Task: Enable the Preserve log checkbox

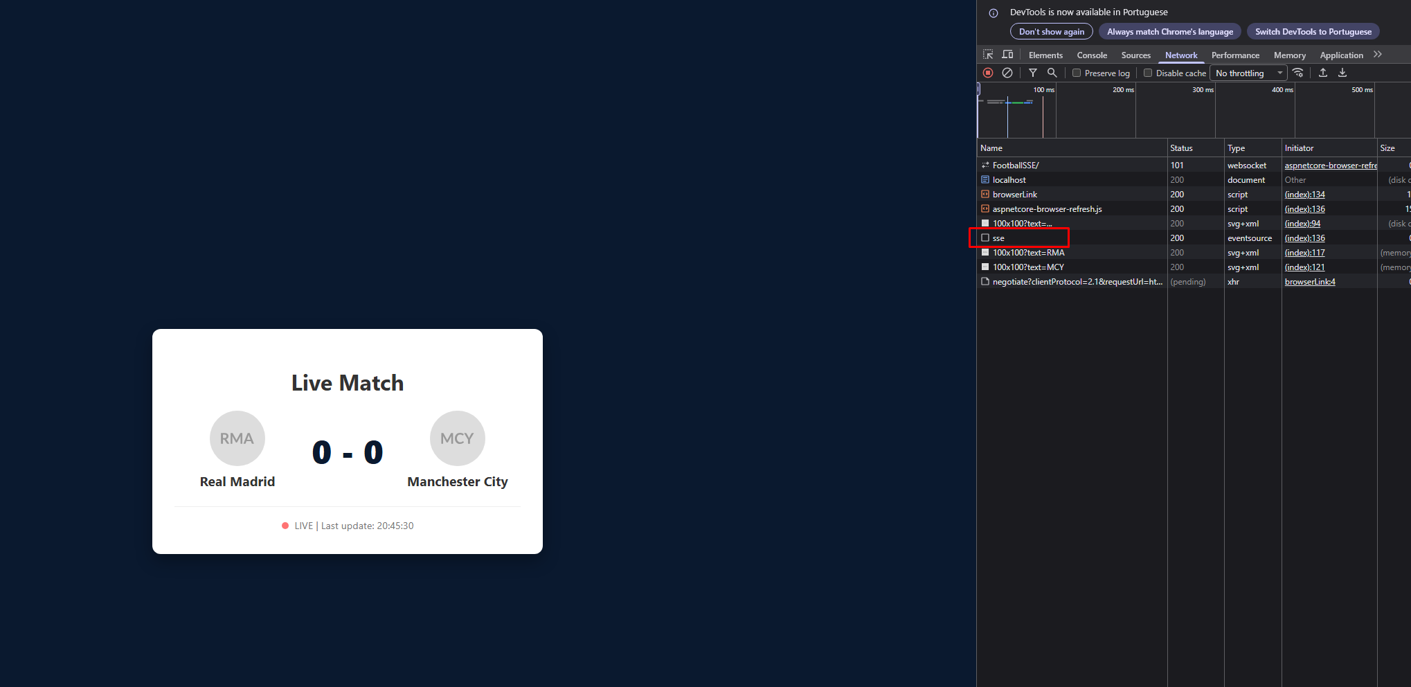Action: point(1077,73)
